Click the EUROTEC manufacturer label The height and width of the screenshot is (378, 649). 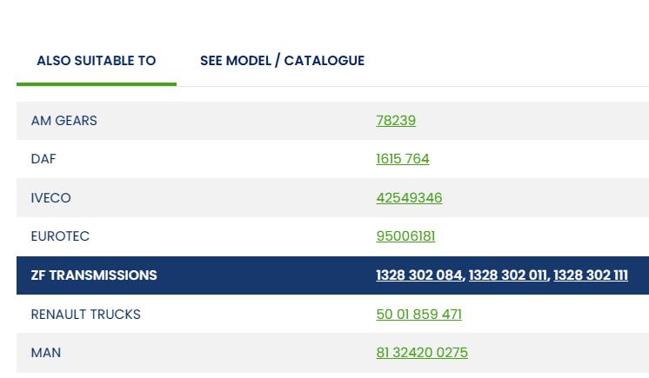point(60,236)
